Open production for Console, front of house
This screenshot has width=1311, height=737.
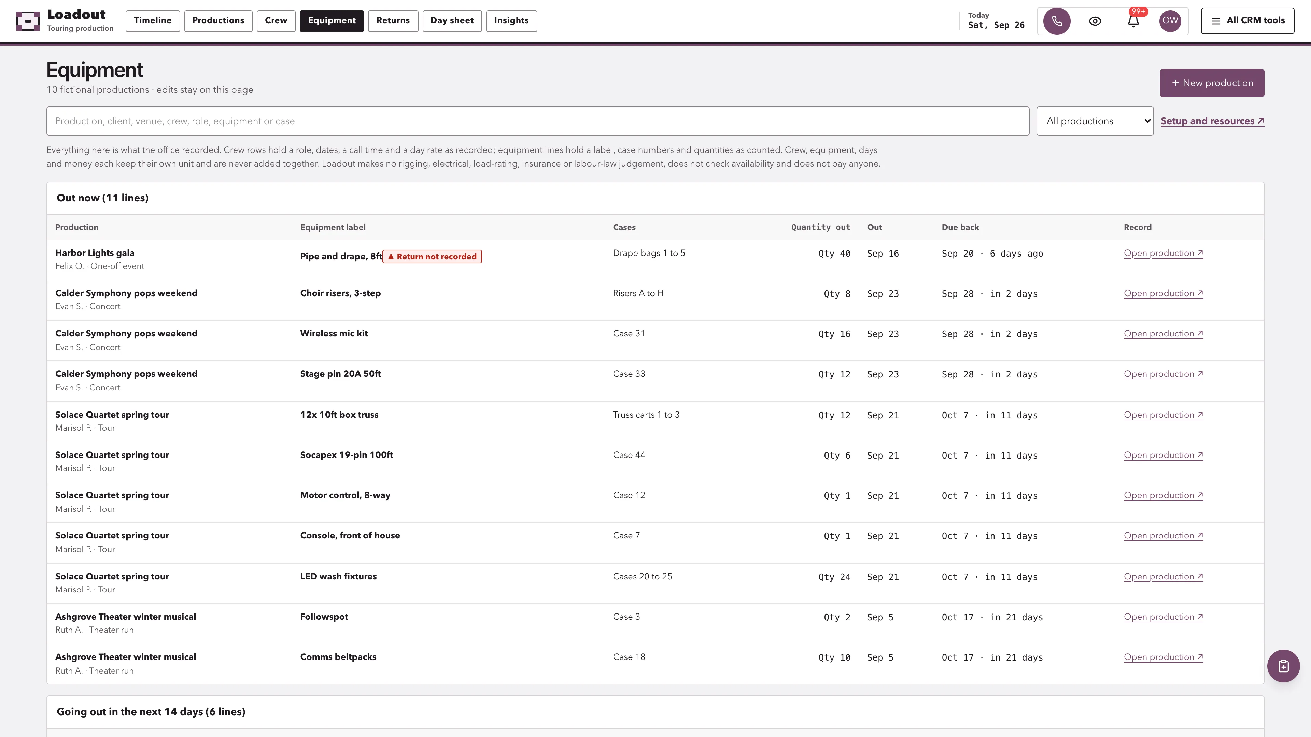(x=1163, y=536)
